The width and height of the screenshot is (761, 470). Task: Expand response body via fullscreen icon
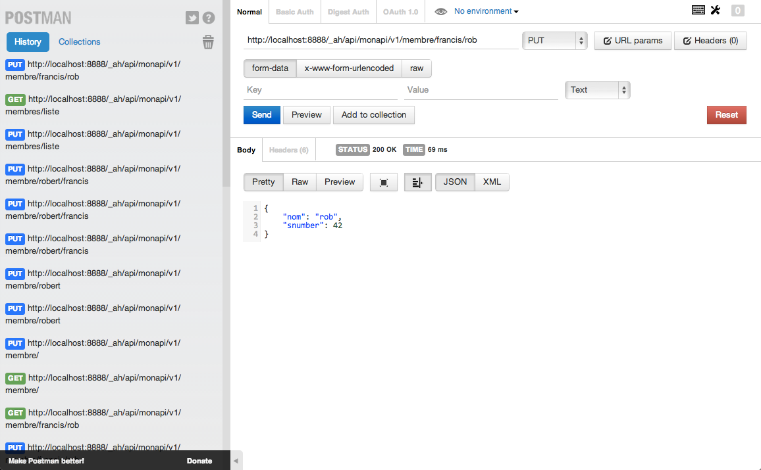(384, 182)
